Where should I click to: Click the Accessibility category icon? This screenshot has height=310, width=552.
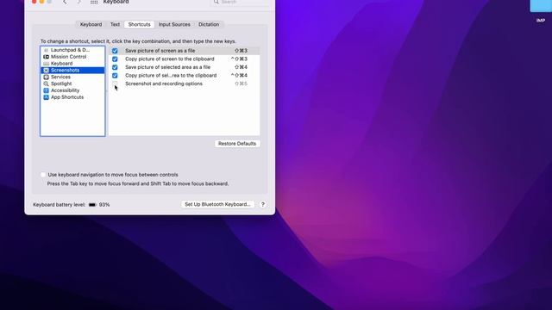click(46, 90)
